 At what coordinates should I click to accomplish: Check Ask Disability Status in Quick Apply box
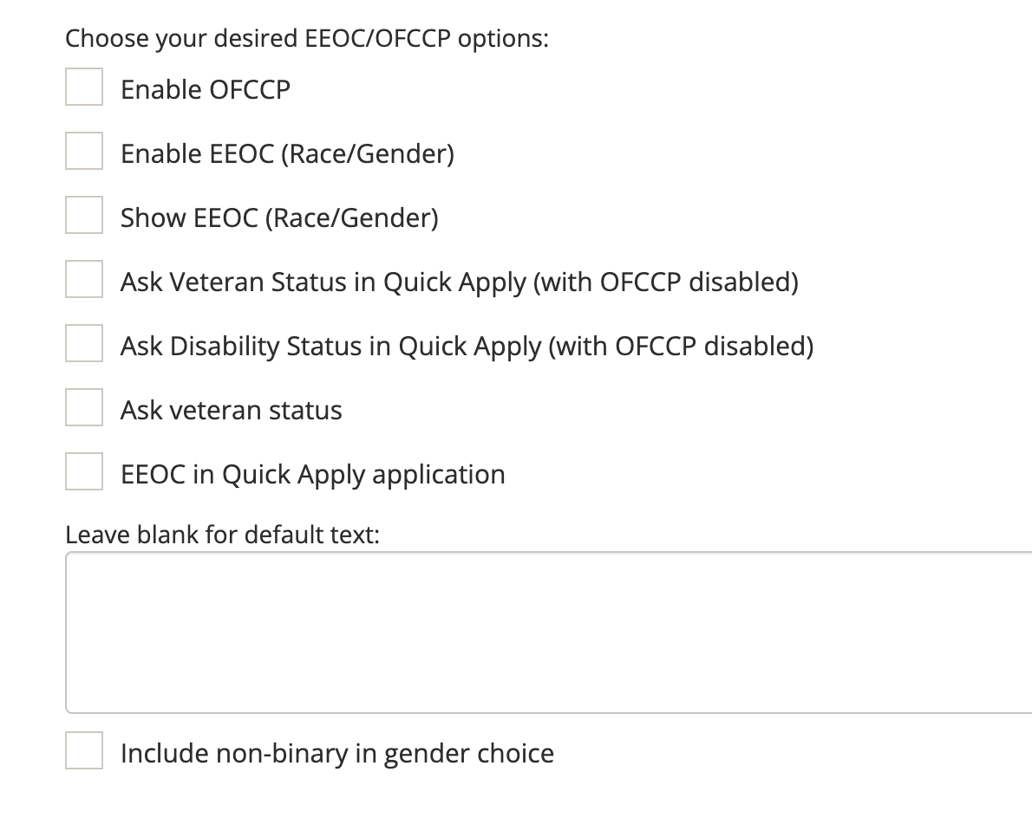point(84,344)
